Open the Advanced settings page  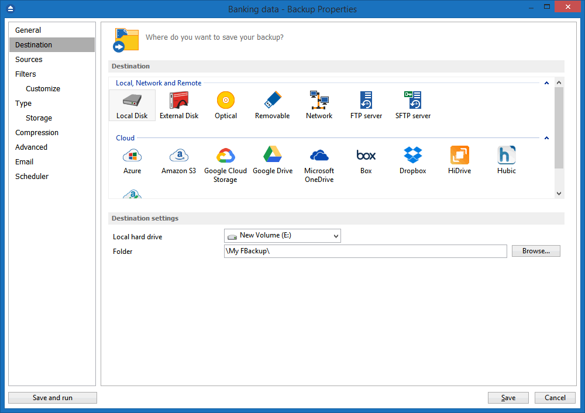(x=52, y=147)
